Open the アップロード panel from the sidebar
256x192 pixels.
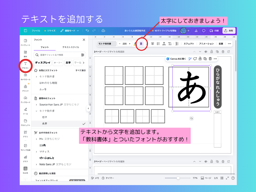[x=25, y=99]
